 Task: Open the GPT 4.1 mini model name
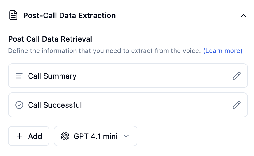coord(95,136)
